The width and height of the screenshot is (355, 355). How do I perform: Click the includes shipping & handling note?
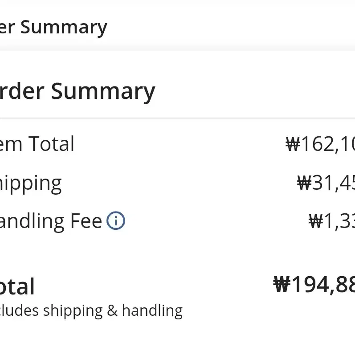pos(91,311)
